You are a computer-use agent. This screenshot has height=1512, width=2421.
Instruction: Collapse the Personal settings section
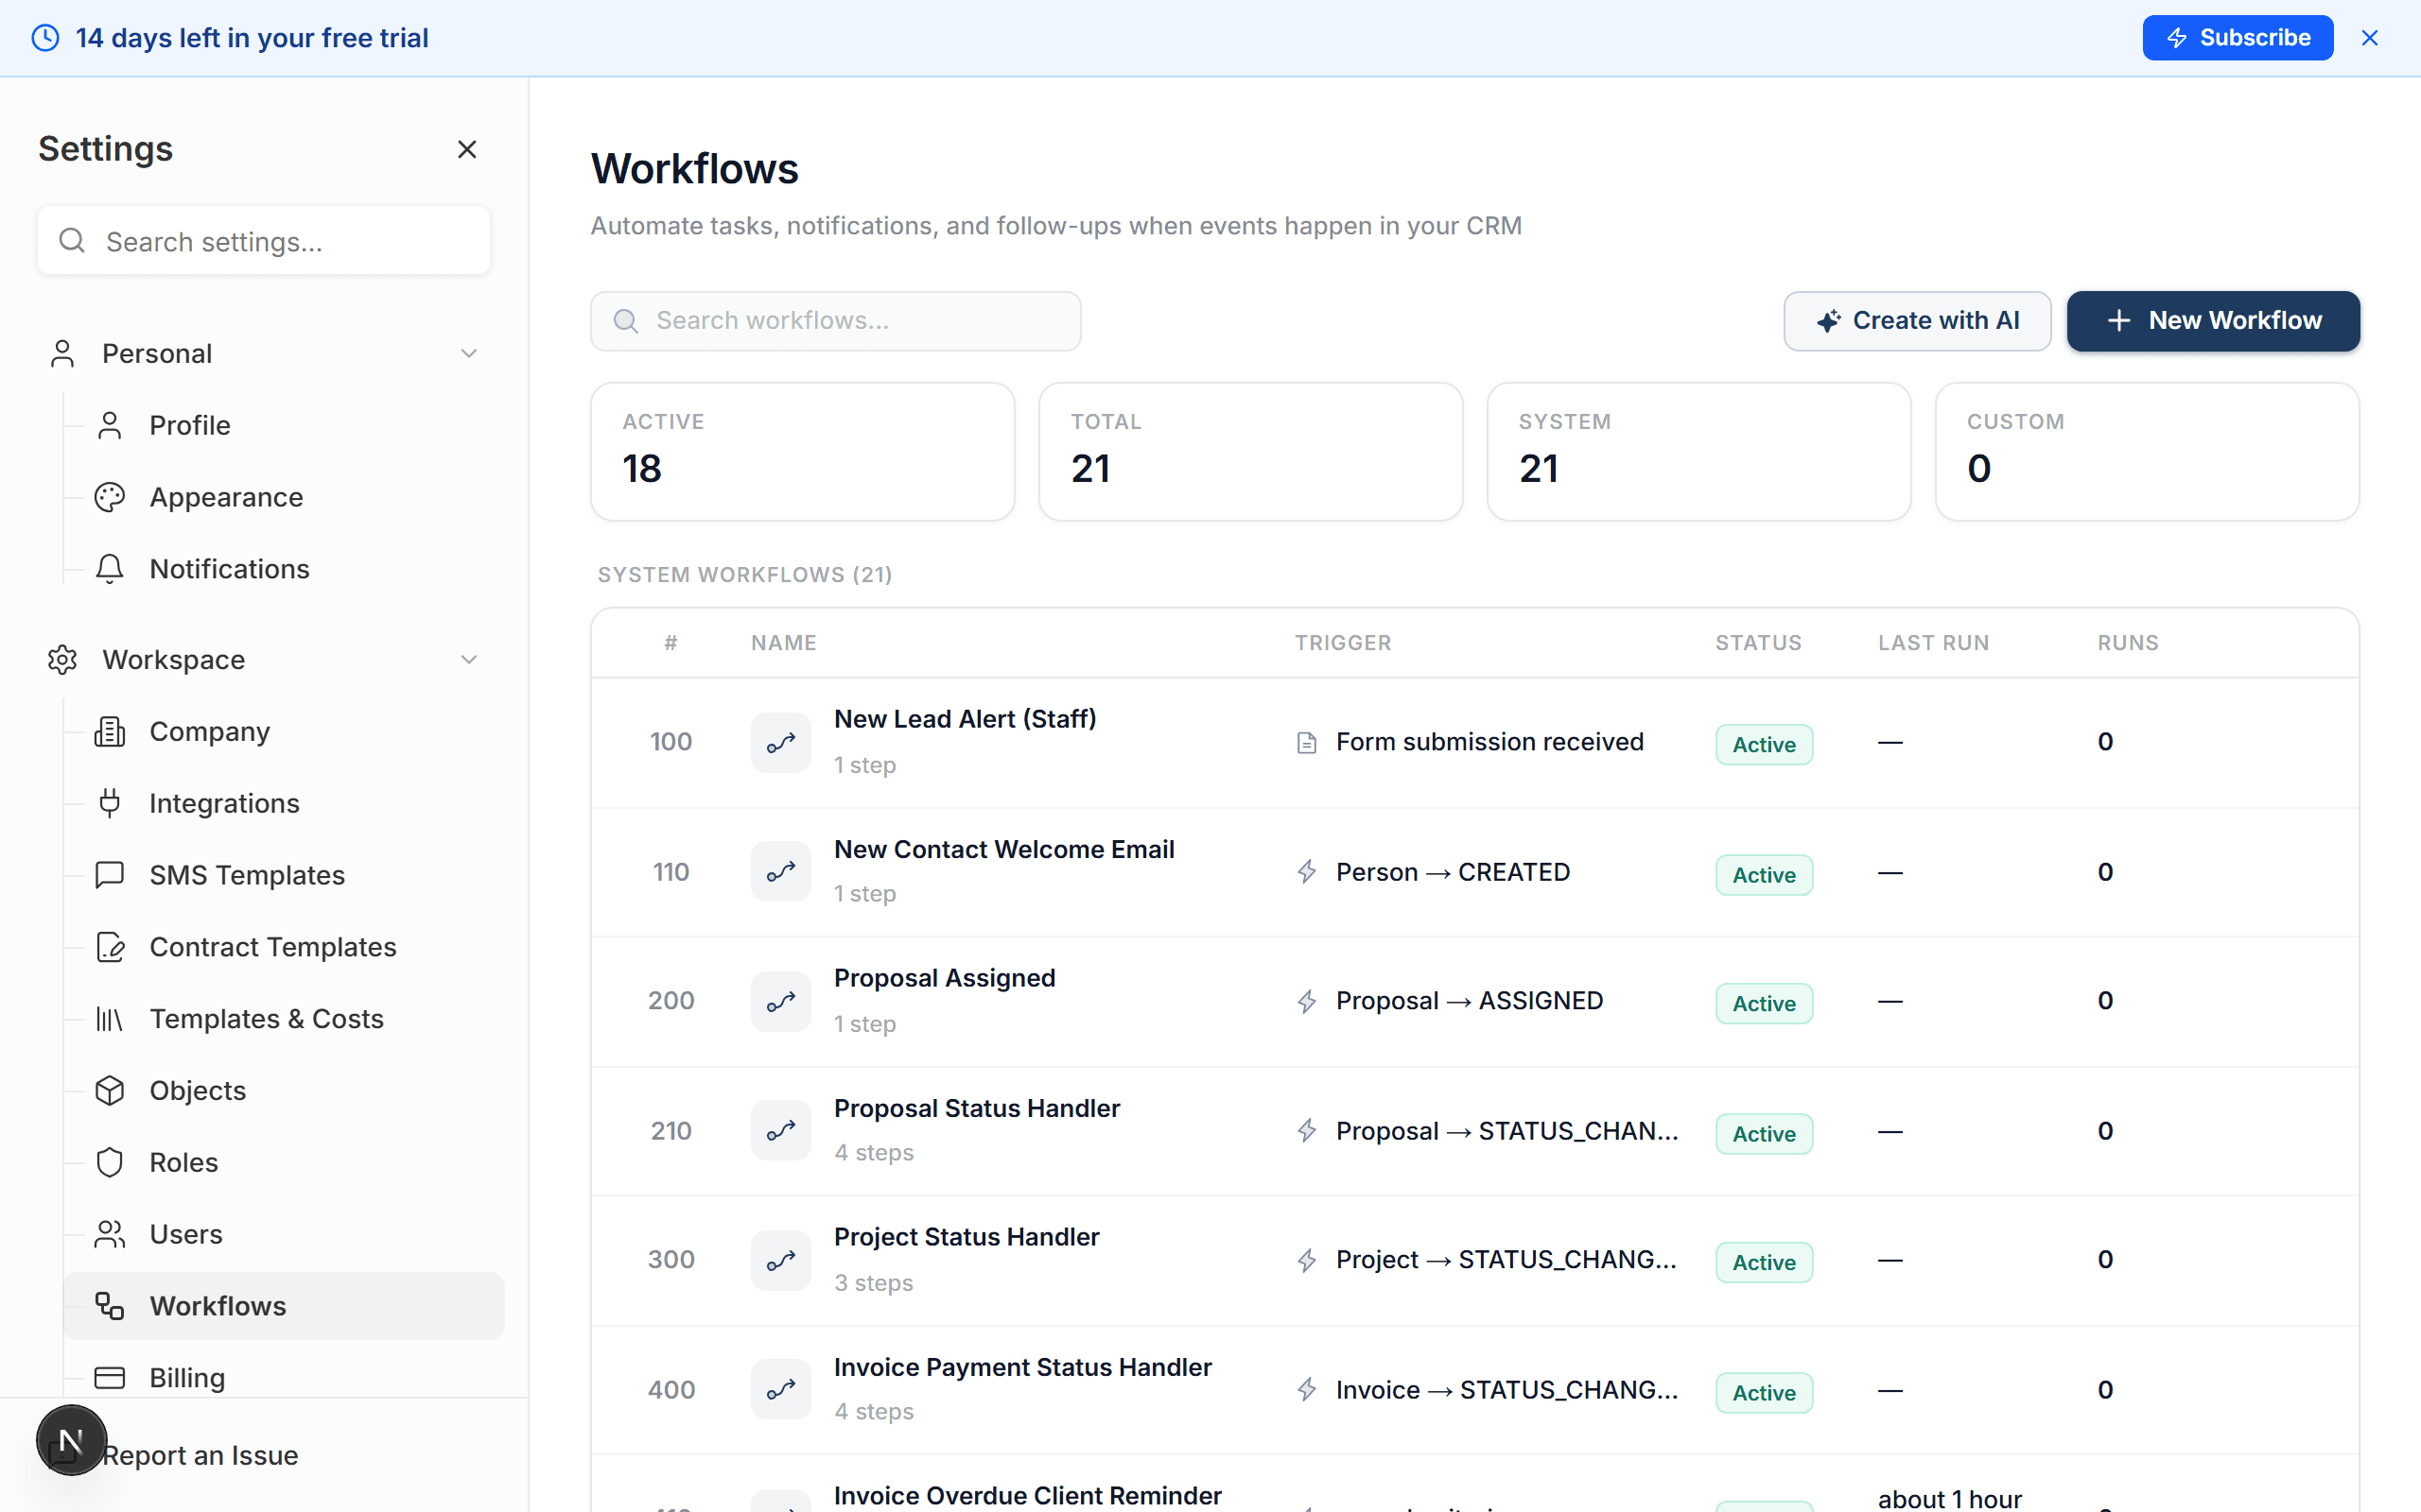point(469,353)
